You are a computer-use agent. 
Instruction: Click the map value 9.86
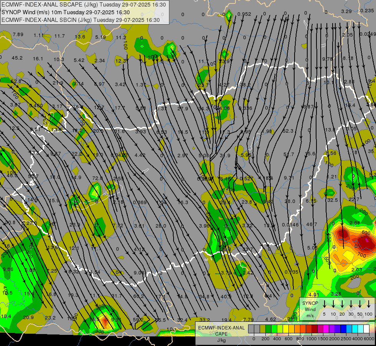[x=8, y=269]
